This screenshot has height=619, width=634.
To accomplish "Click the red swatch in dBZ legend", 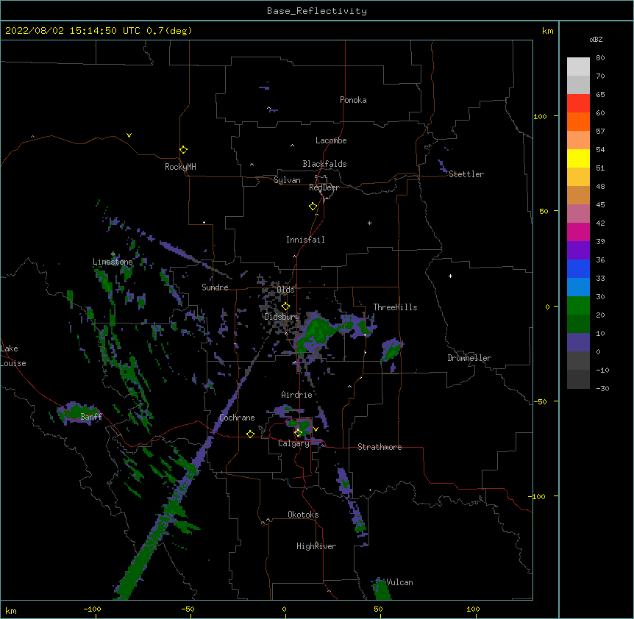I will coord(578,103).
